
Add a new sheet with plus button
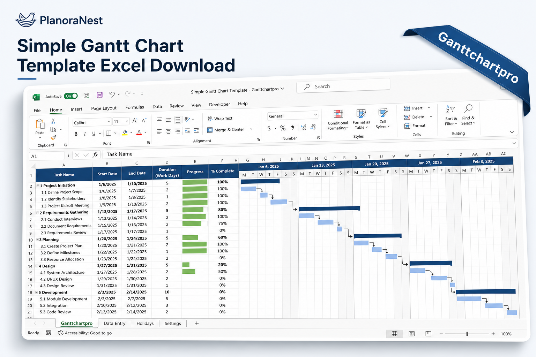[197, 323]
